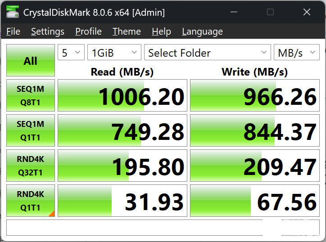Close the CrystalDiskMark window
This screenshot has width=326, height=242.
point(307,12)
